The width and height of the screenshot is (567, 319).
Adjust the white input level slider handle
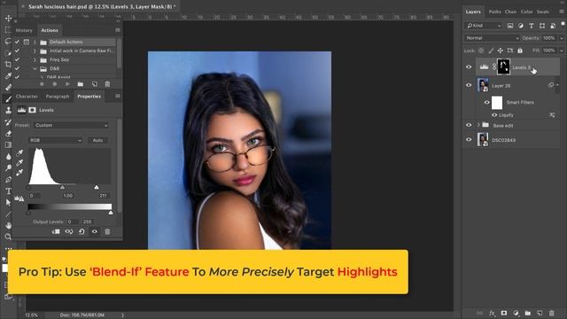pyautogui.click(x=97, y=187)
